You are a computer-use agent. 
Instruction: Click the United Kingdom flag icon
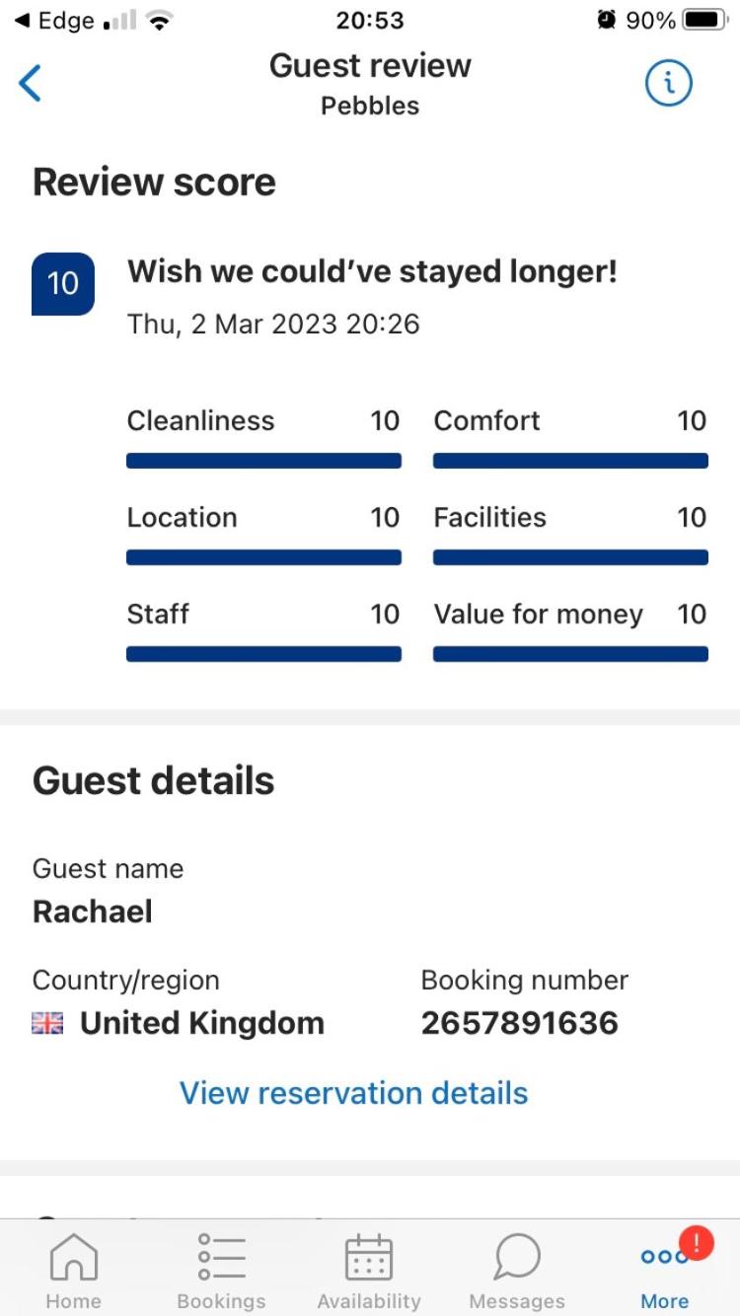coord(47,1024)
